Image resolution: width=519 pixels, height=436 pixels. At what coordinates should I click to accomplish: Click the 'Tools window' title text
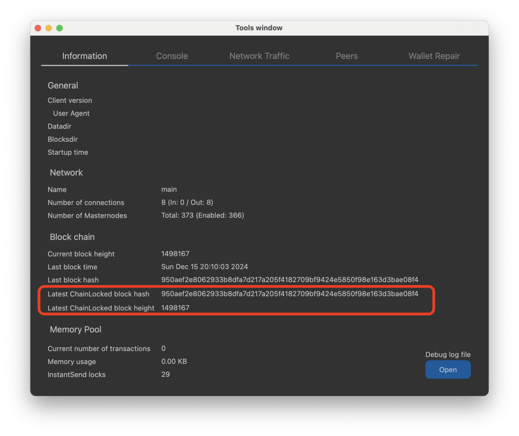pyautogui.click(x=259, y=28)
